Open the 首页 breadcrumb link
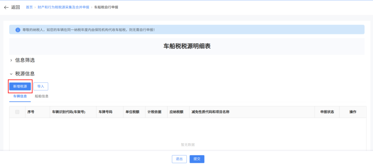The width and height of the screenshot is (373, 165). (29, 7)
